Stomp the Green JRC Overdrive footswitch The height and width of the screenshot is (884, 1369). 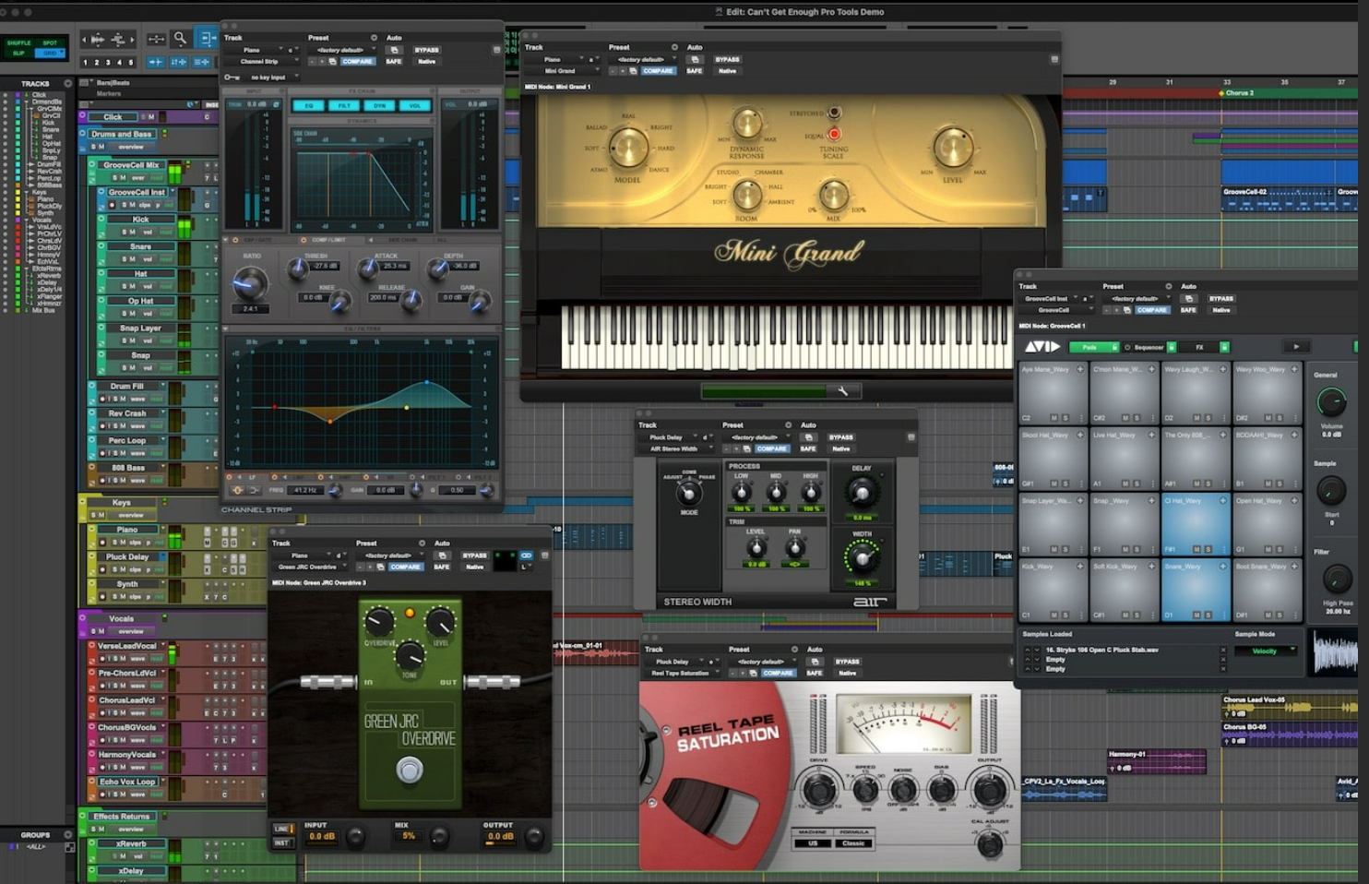410,770
